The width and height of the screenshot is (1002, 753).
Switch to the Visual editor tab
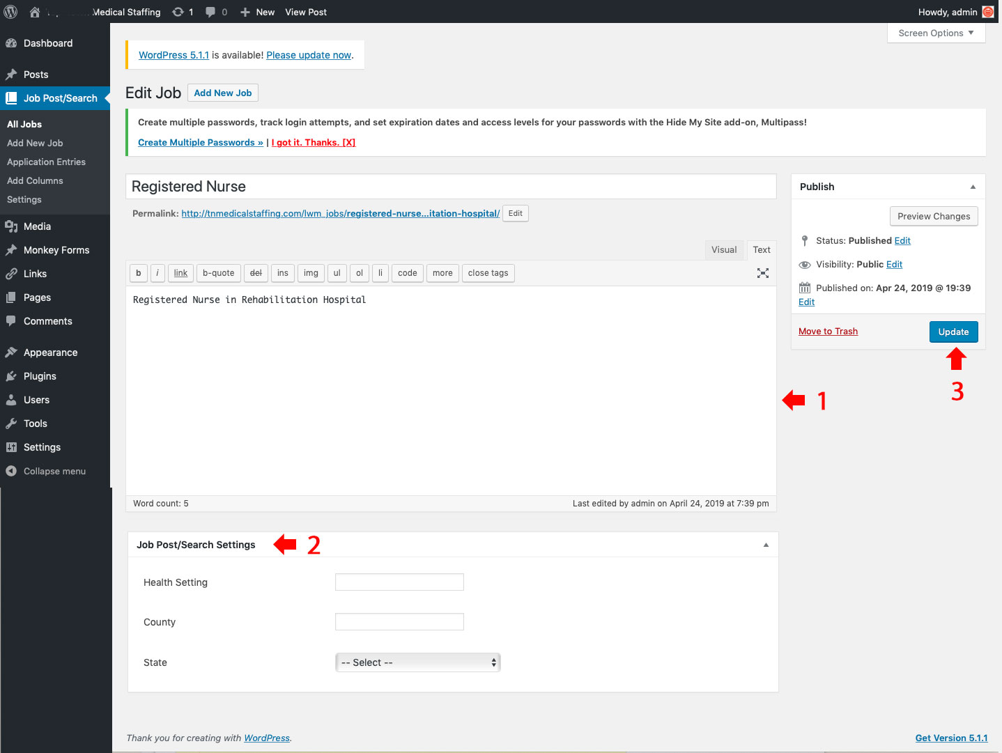(x=723, y=249)
